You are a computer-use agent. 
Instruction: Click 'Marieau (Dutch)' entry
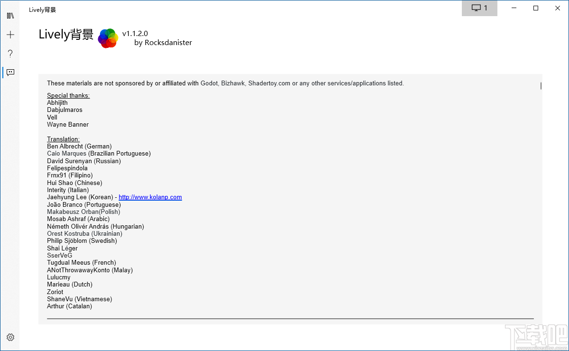[70, 284]
